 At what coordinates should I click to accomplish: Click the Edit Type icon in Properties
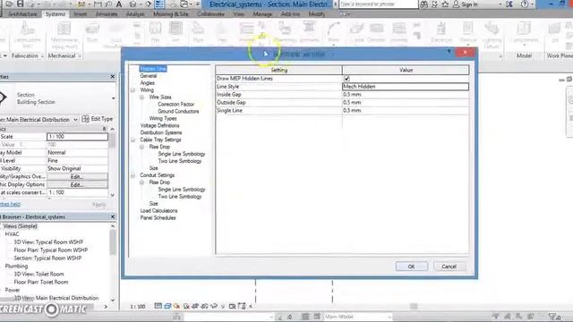pos(85,119)
